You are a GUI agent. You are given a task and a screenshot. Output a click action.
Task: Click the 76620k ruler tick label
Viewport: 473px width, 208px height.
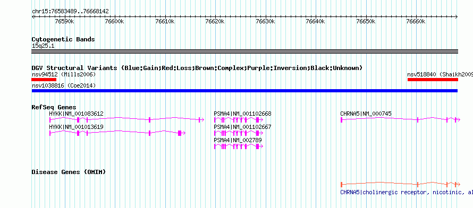tap(215, 22)
